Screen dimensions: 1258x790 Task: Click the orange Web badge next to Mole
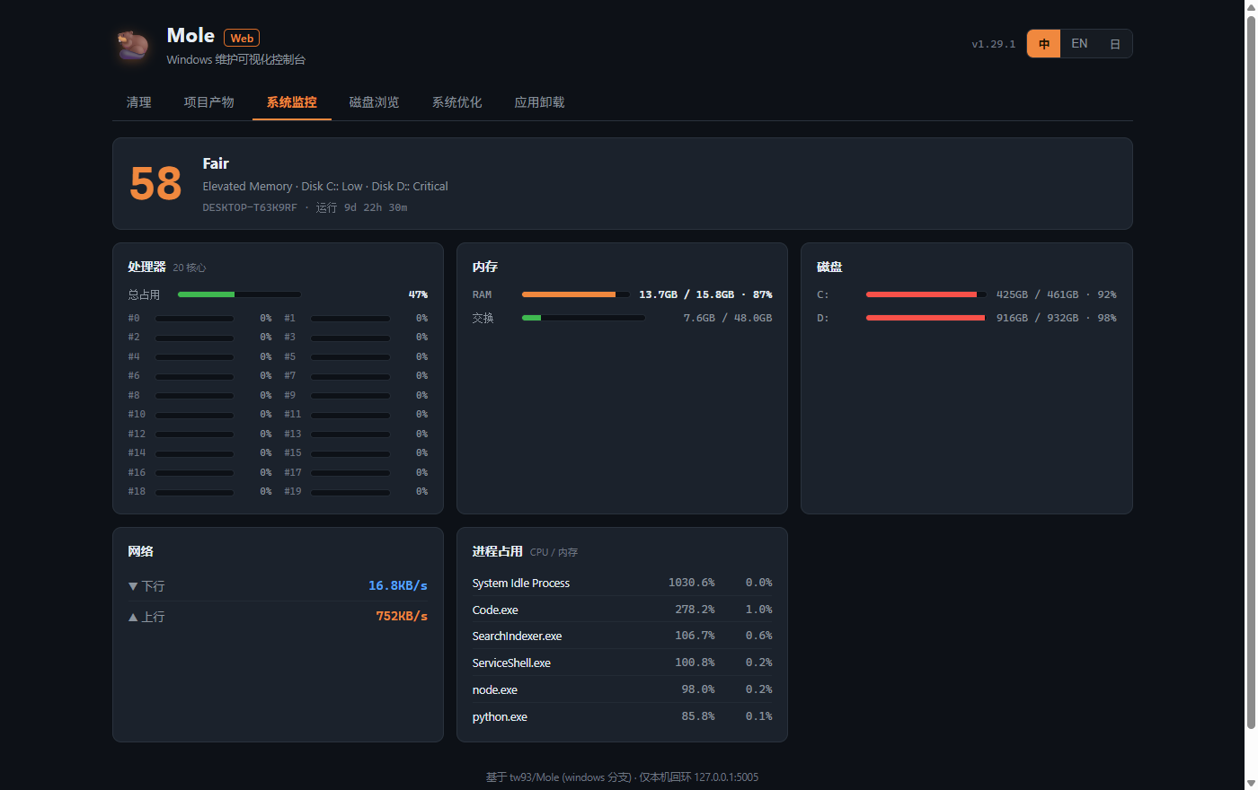pyautogui.click(x=242, y=38)
